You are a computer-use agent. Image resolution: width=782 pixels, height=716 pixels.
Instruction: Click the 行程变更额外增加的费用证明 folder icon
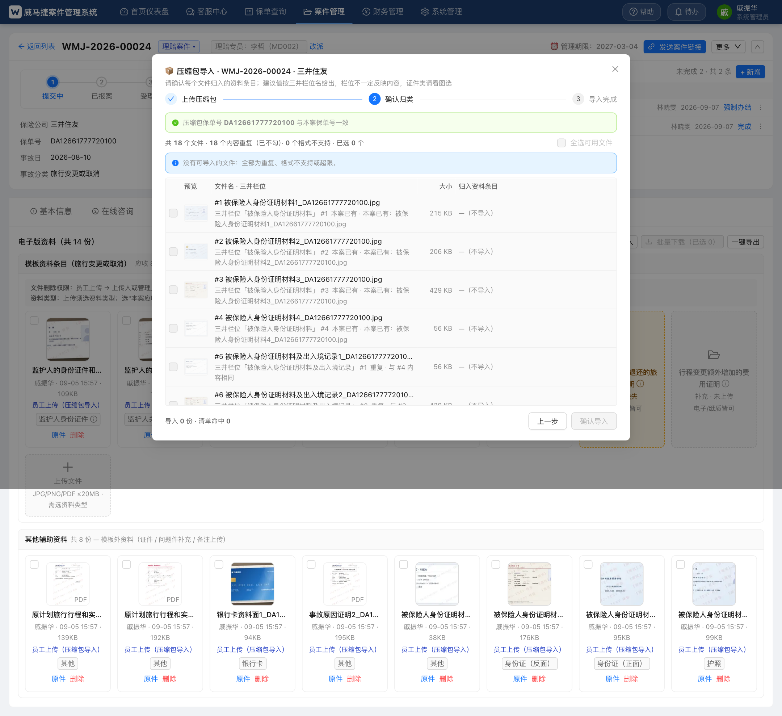coord(714,355)
